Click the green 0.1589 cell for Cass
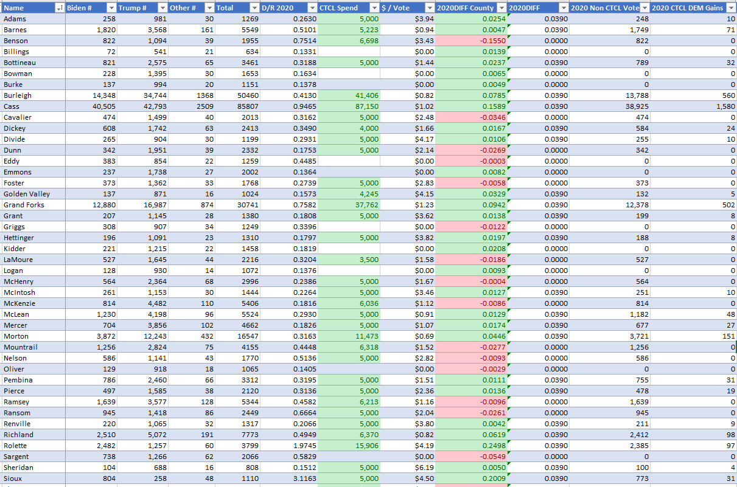 472,106
